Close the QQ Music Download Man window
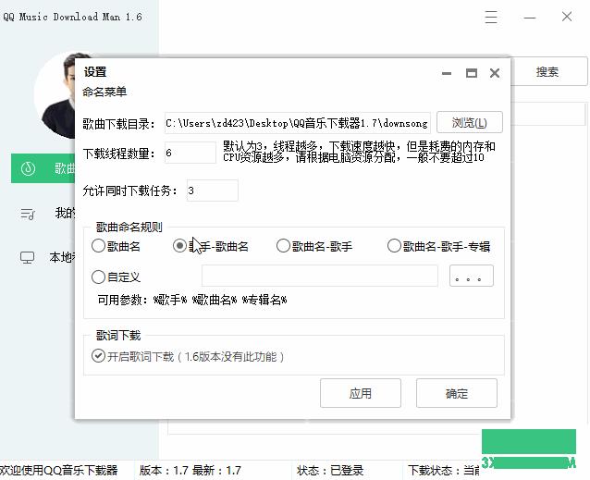 pos(567,17)
